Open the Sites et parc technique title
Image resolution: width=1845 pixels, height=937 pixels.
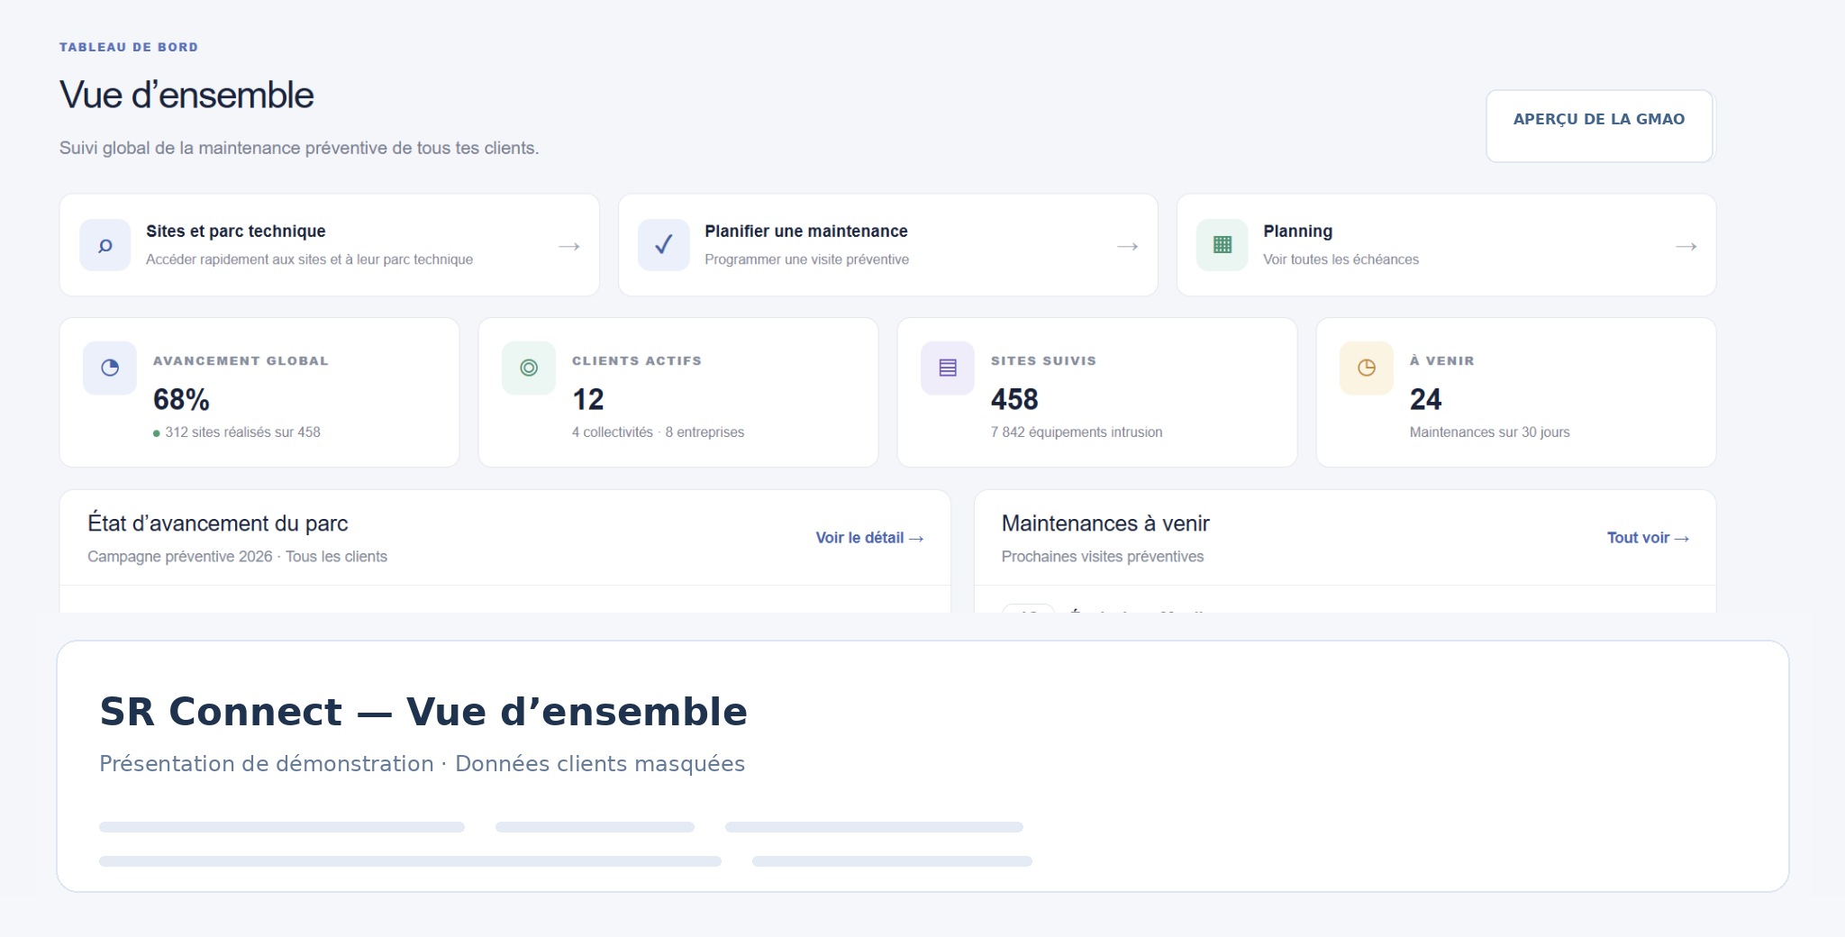236,232
